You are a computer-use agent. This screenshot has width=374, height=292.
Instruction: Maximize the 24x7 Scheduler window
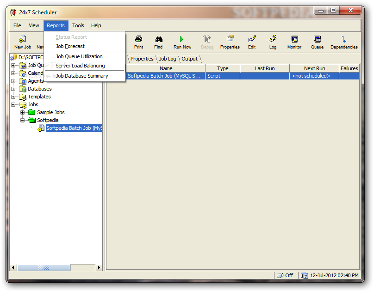[333, 10]
